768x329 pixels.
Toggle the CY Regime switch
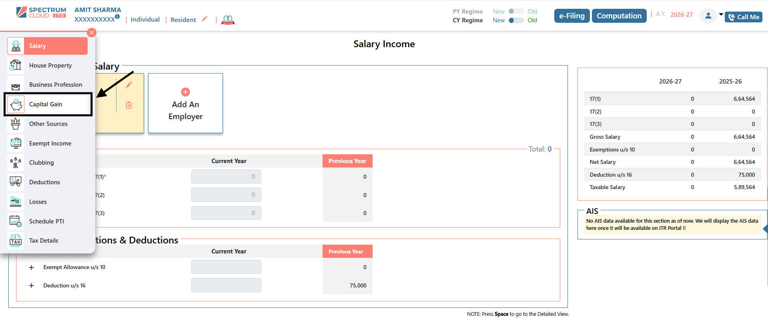[516, 20]
